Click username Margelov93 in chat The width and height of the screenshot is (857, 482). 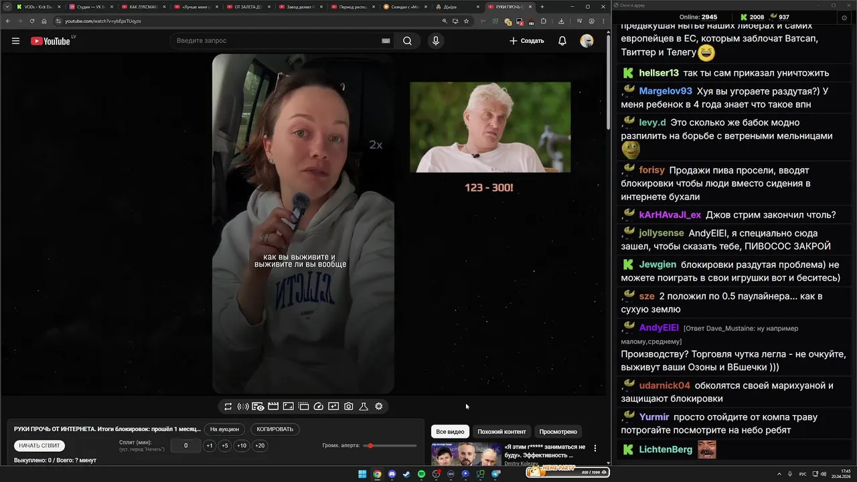[666, 91]
